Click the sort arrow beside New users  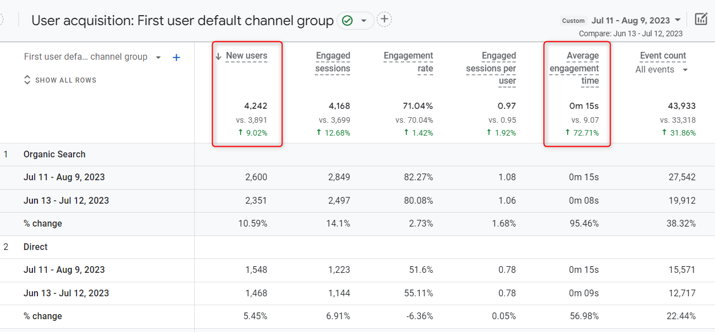coord(219,56)
